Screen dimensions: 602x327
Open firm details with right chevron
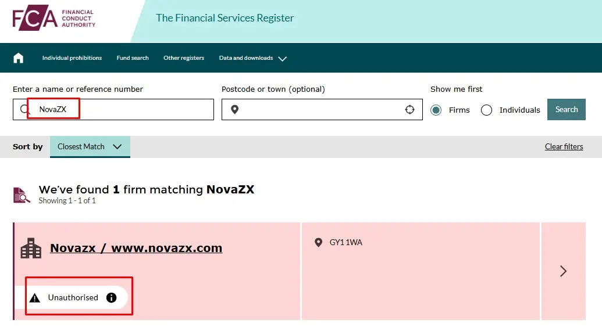tap(563, 271)
